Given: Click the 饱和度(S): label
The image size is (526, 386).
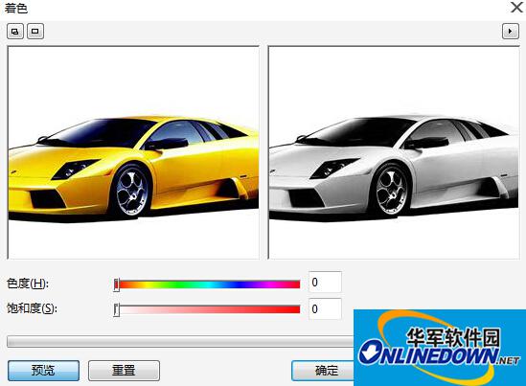Looking at the screenshot, I should coord(32,308).
